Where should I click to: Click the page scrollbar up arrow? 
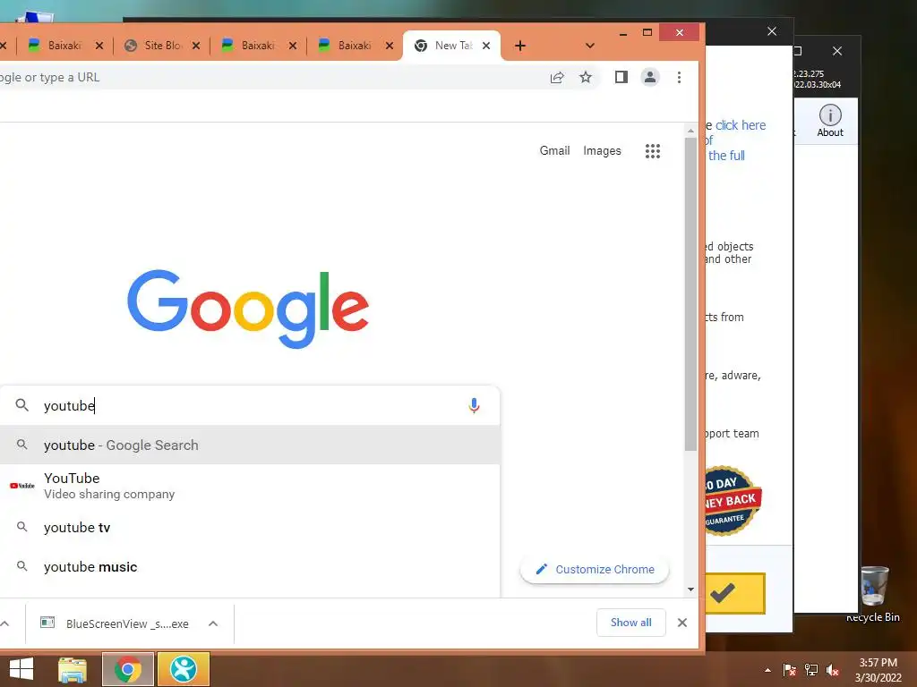pyautogui.click(x=690, y=131)
